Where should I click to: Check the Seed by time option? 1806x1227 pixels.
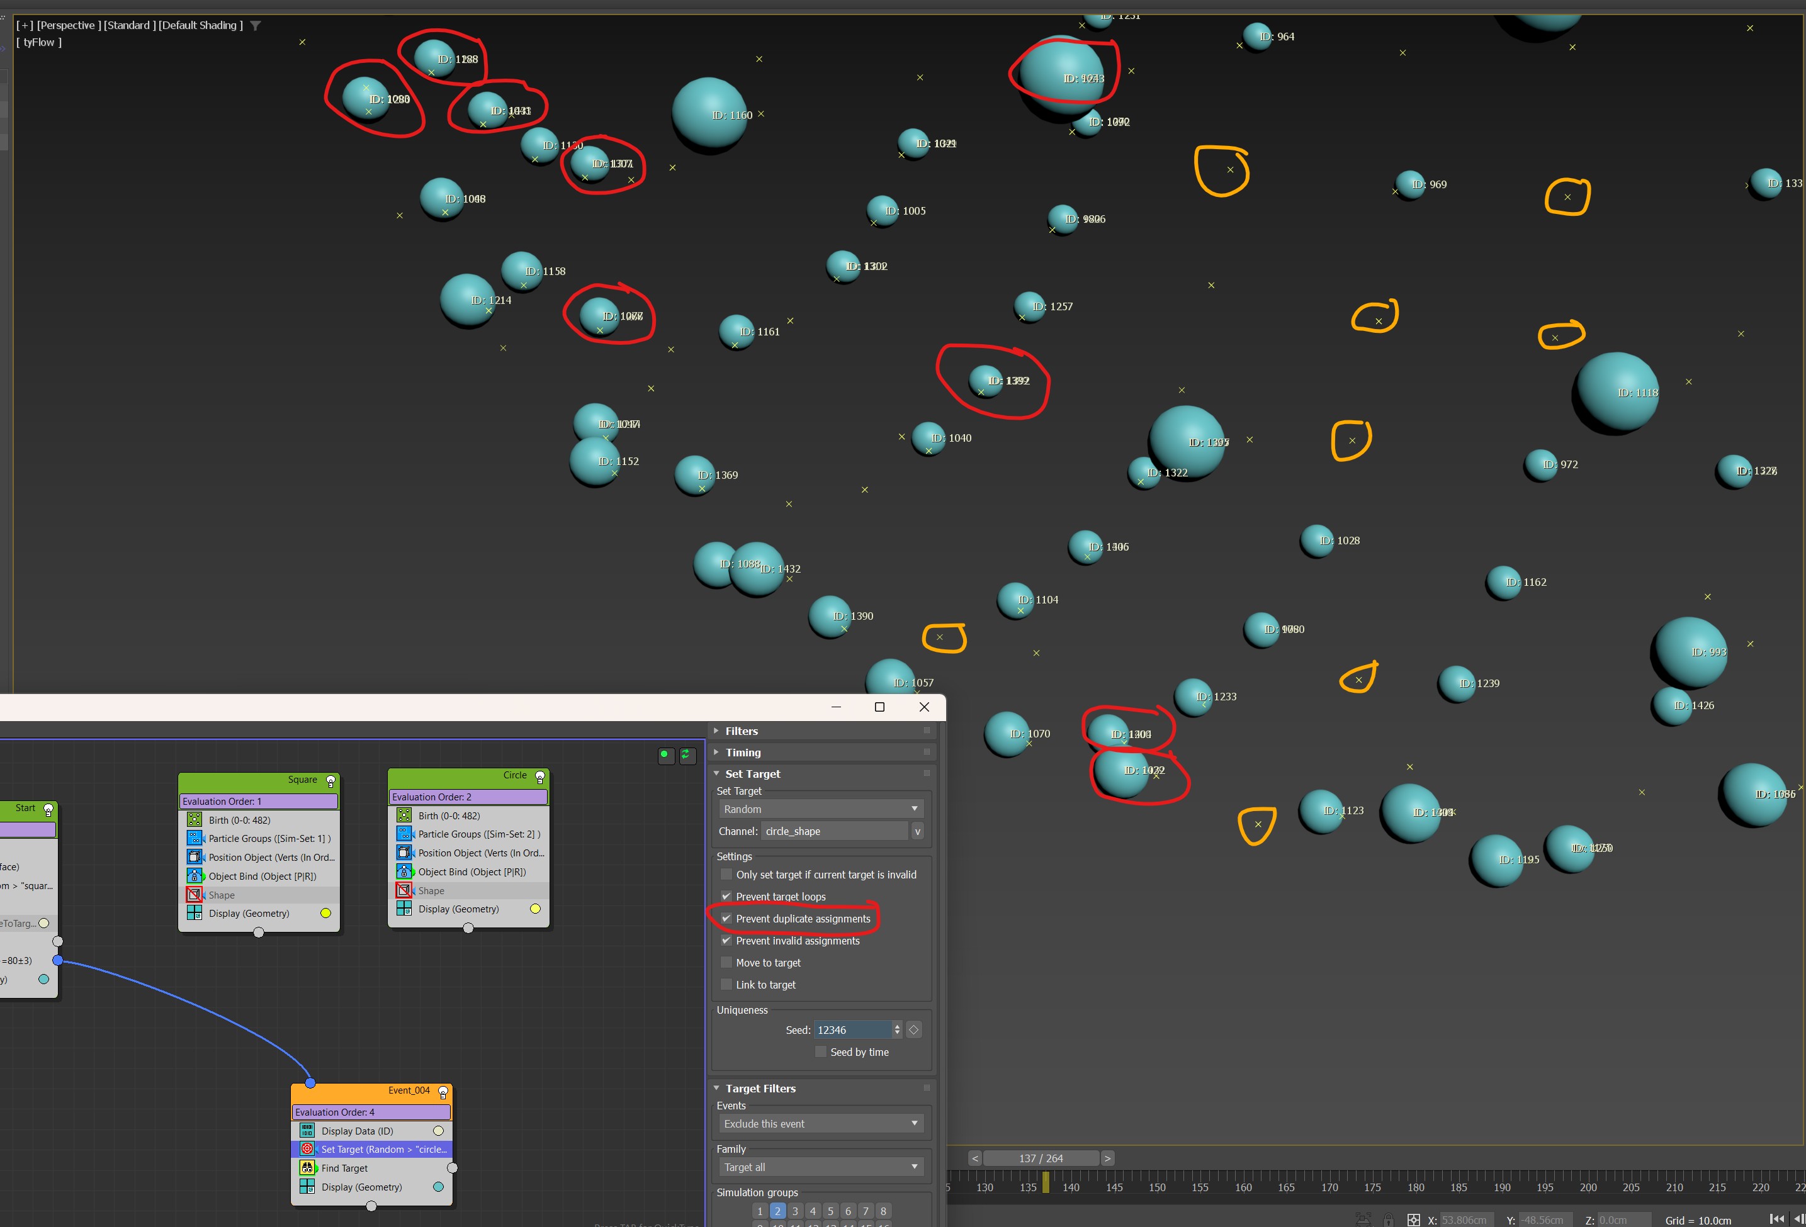(821, 1052)
